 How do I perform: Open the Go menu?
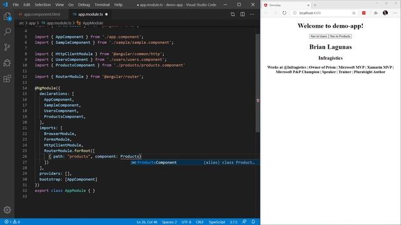[x=71, y=4]
